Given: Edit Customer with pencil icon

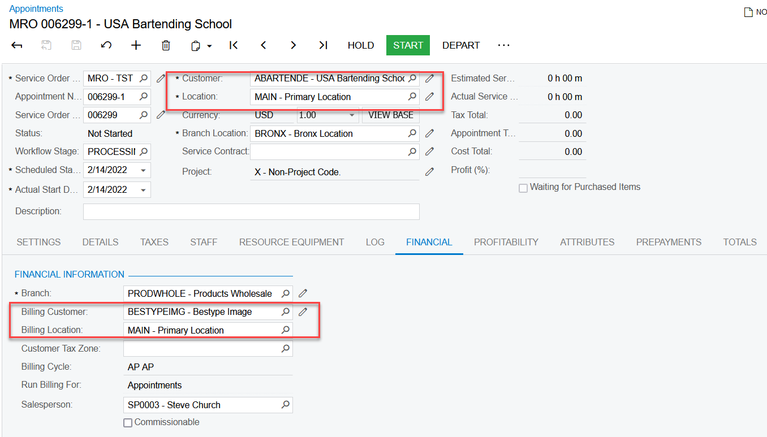Looking at the screenshot, I should click(x=430, y=79).
